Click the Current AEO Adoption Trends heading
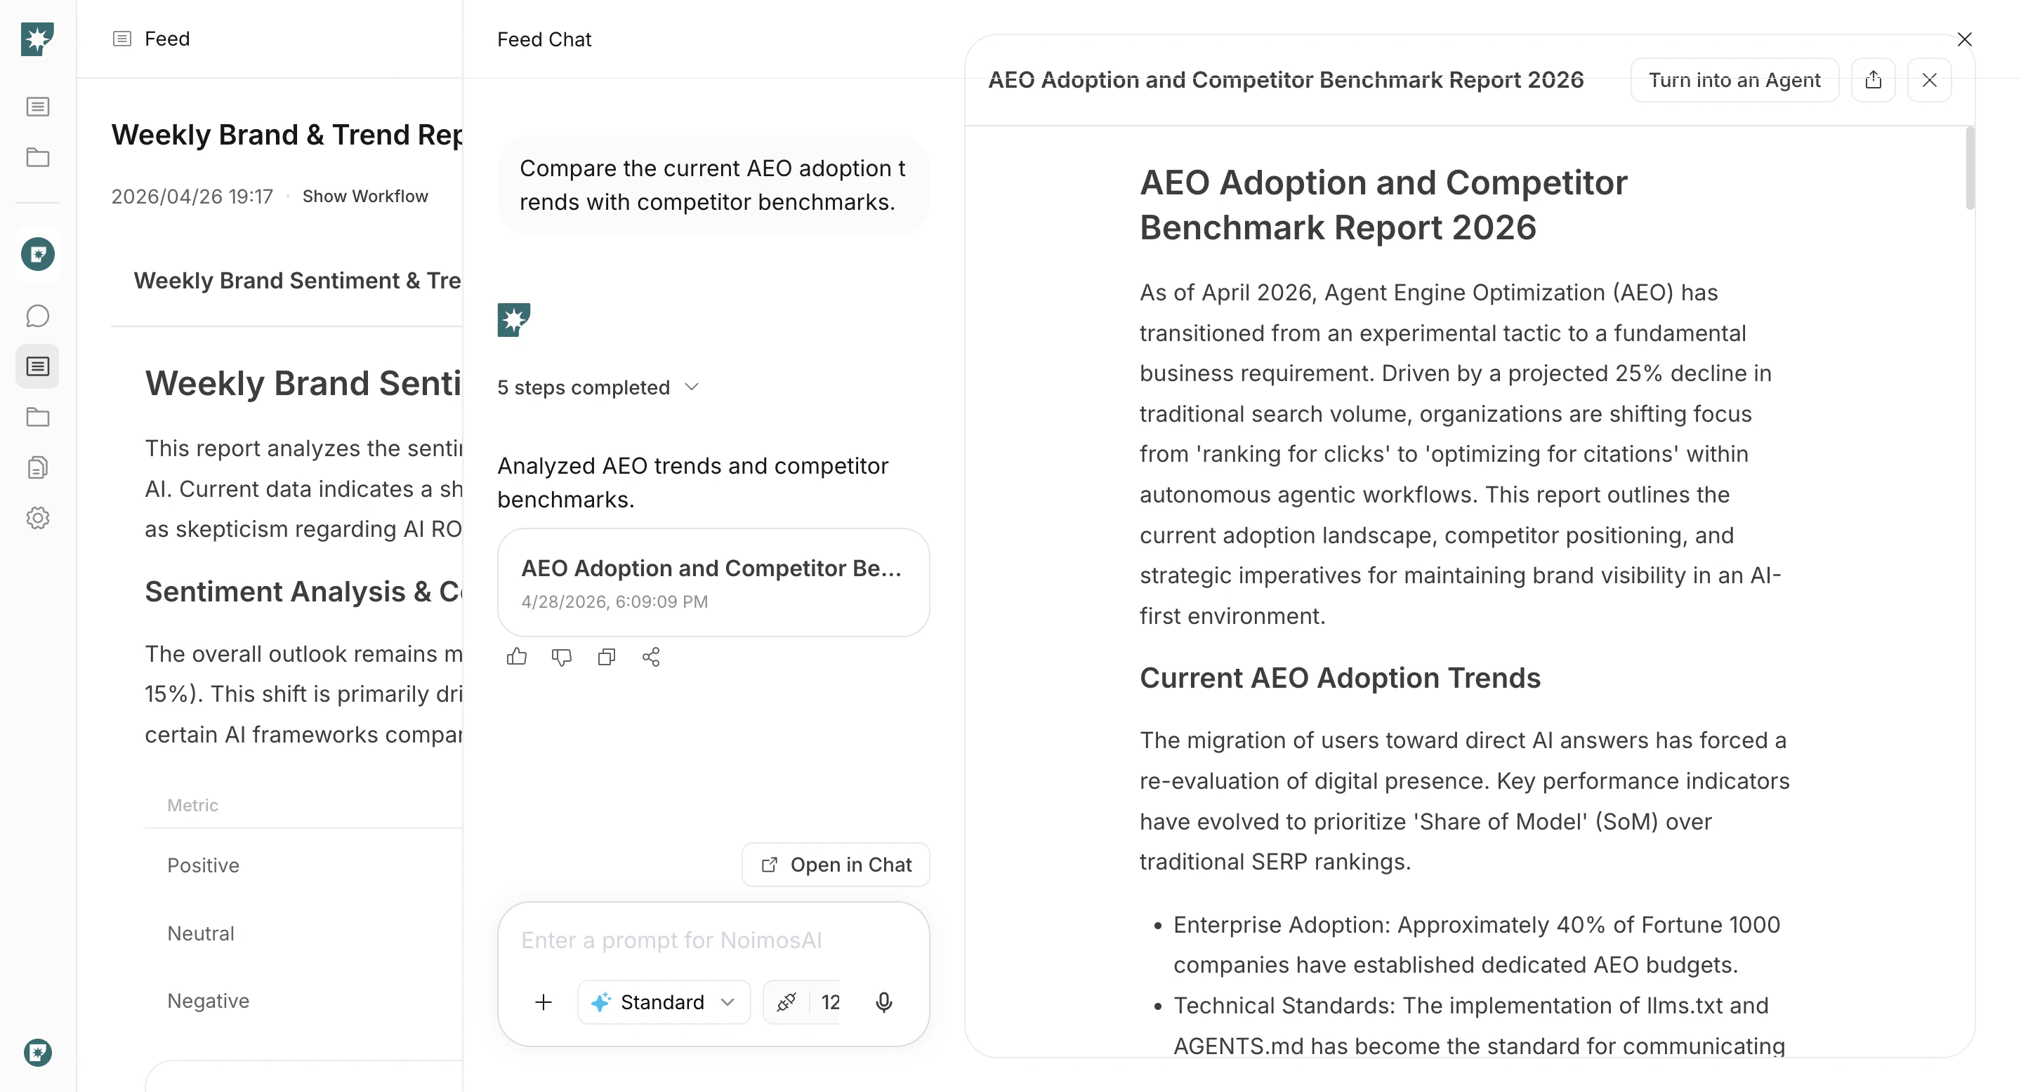 1340,678
